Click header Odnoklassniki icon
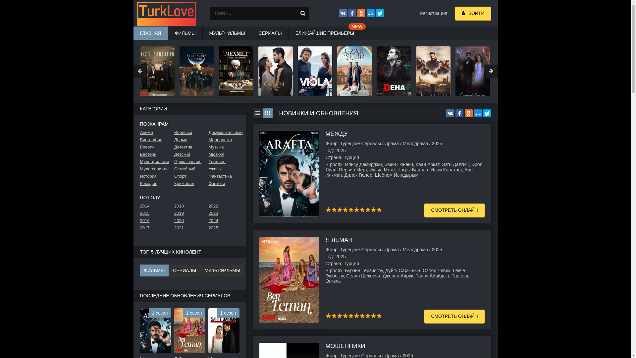 (x=361, y=13)
